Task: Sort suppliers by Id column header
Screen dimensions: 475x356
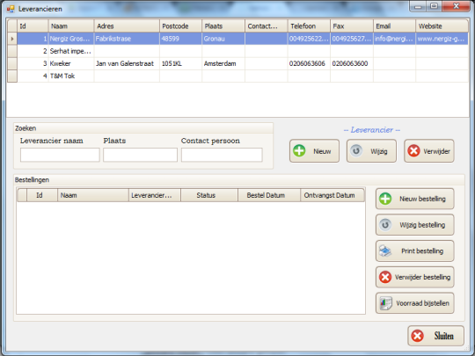Action: tap(33, 26)
